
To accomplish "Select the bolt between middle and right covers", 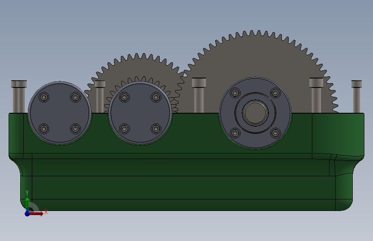I will point(199,95).
